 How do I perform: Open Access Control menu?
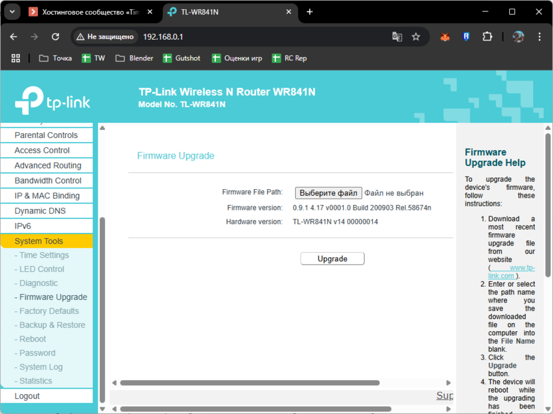click(47, 151)
